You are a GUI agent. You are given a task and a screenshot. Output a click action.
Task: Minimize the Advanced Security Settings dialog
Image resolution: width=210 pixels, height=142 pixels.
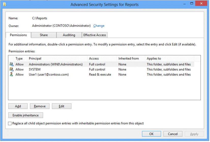pyautogui.click(x=185, y=4)
